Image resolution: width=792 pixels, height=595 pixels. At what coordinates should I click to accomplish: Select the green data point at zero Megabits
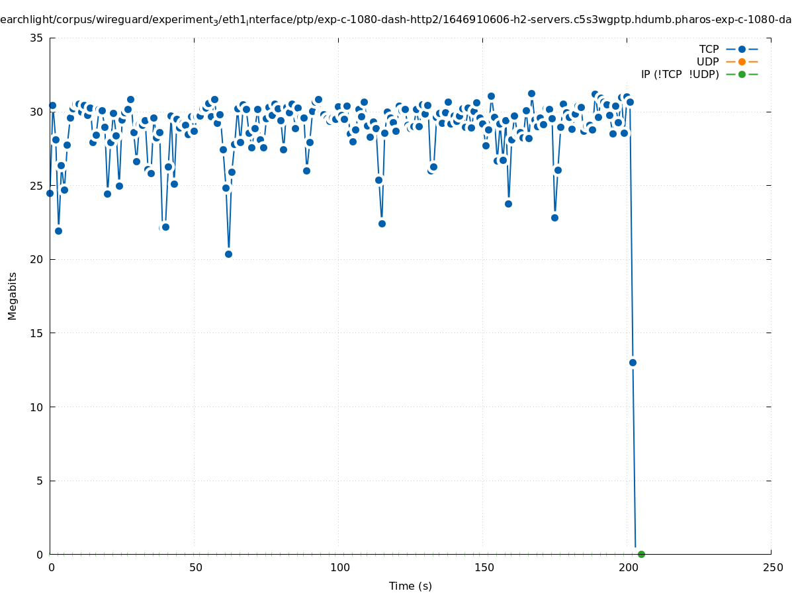(641, 554)
